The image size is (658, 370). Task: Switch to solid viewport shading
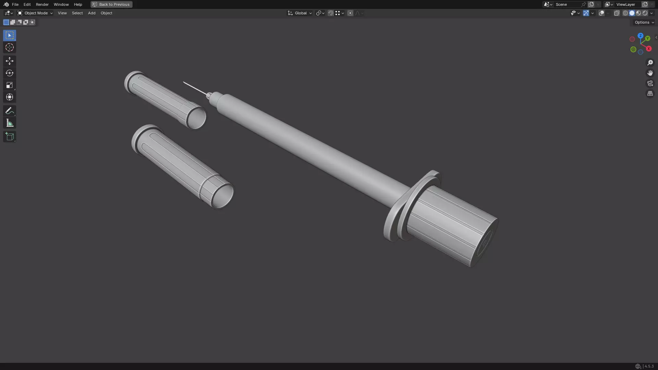click(x=632, y=13)
